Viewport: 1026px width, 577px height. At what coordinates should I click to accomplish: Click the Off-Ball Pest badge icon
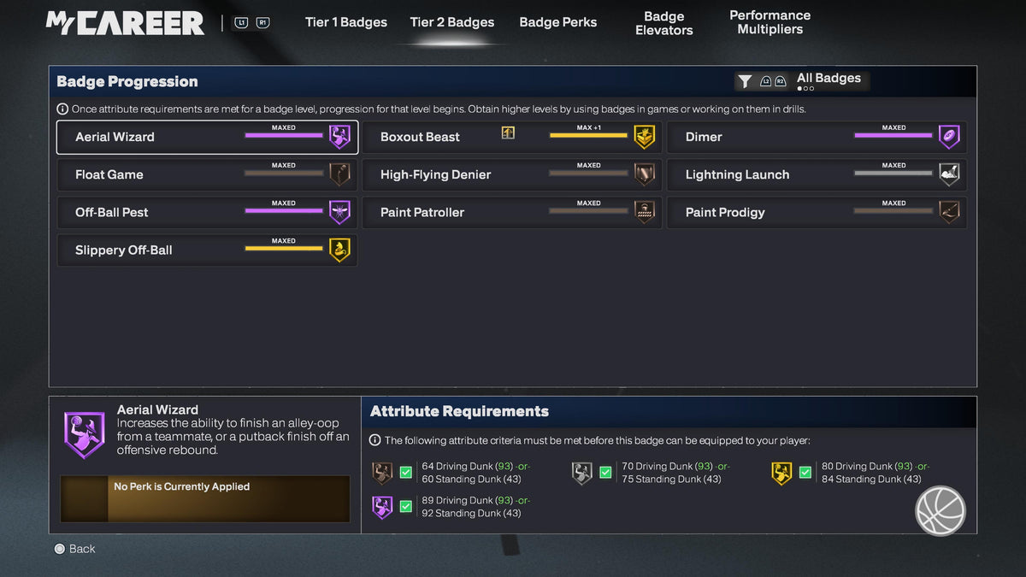[x=339, y=212]
